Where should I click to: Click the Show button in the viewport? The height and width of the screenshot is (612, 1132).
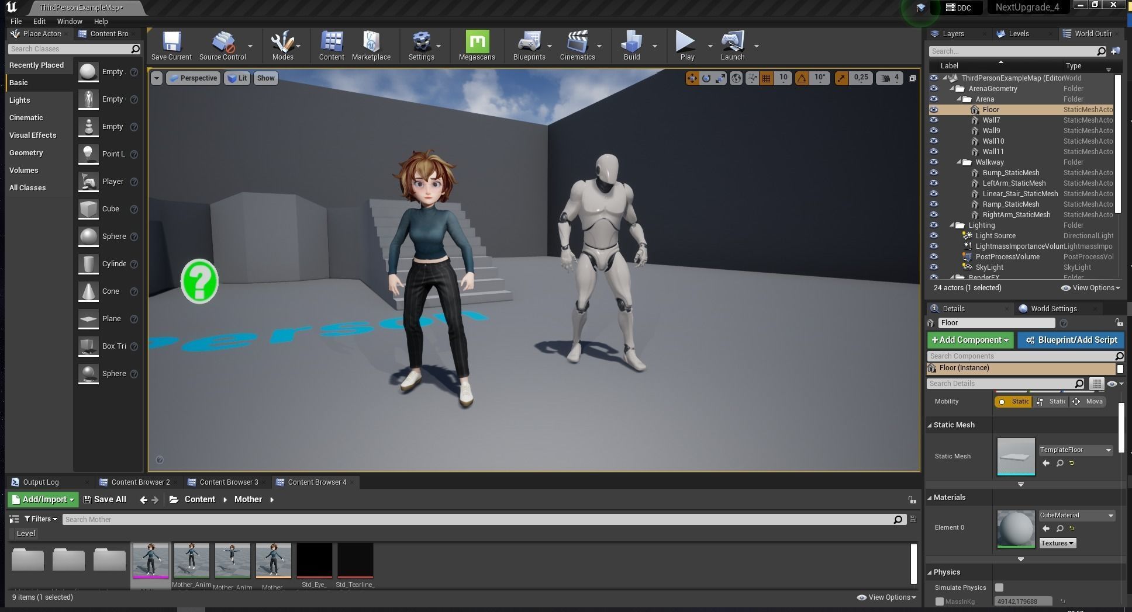tap(265, 78)
